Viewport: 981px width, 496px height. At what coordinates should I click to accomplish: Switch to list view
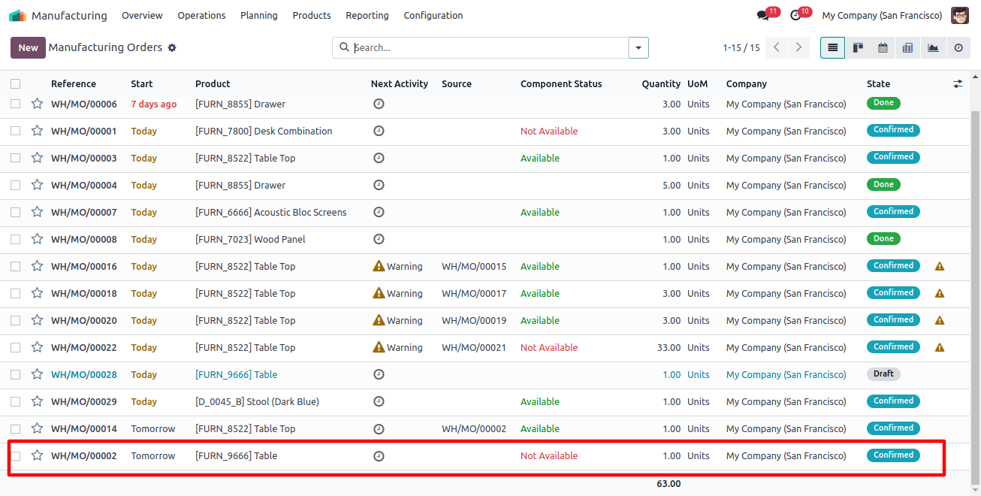(832, 47)
